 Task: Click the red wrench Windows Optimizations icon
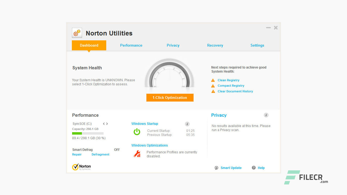coord(137,154)
